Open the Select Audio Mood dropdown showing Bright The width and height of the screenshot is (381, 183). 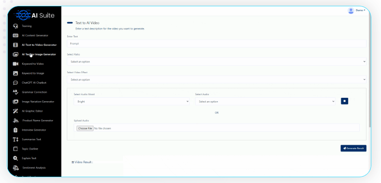pos(132,102)
